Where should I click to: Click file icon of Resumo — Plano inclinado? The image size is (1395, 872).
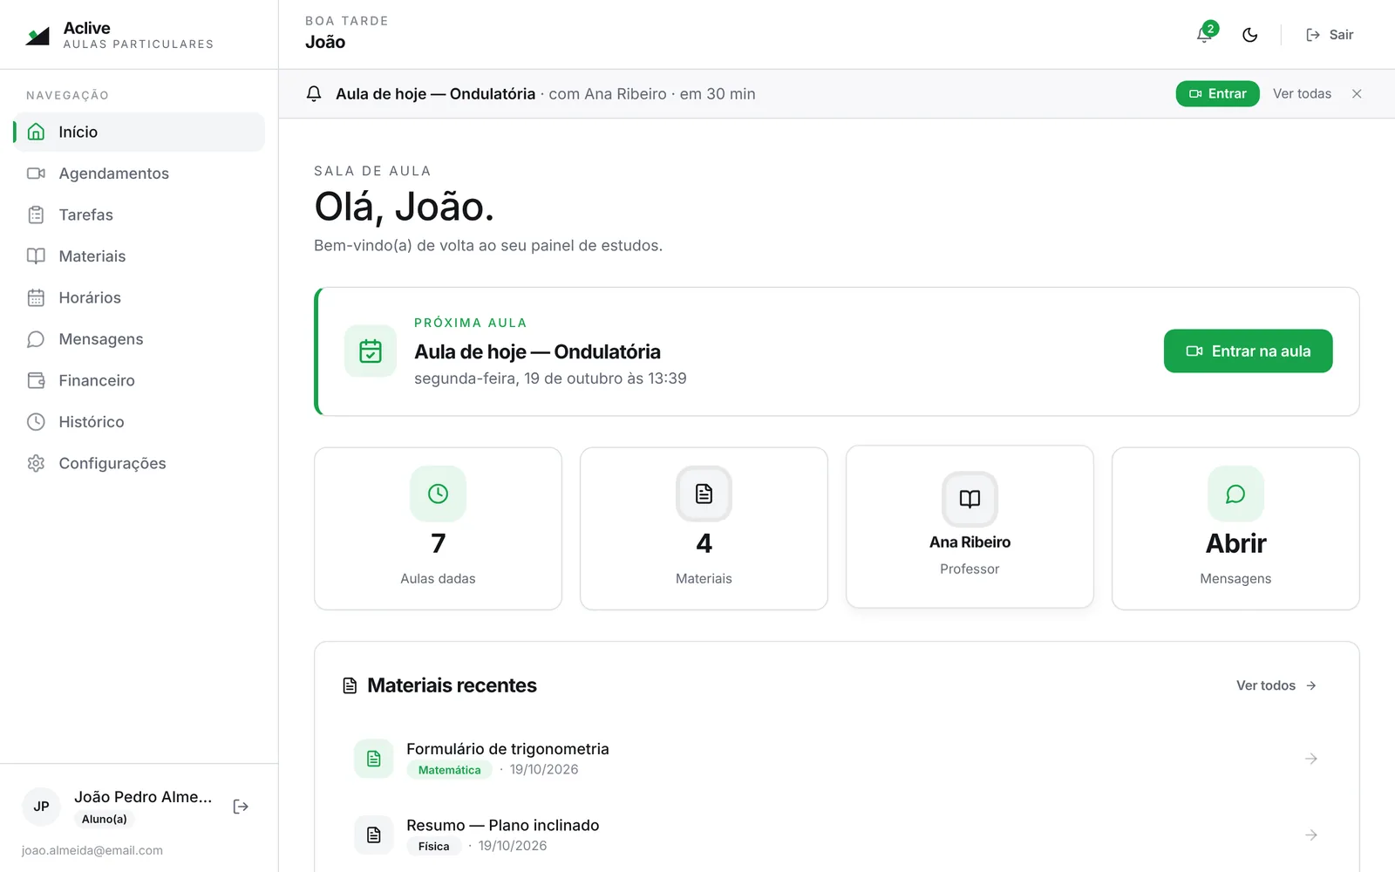click(x=373, y=835)
